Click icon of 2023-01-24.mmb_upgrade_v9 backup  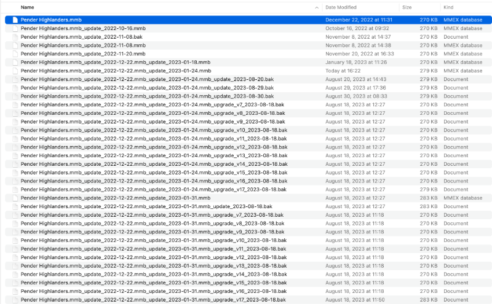pos(15,121)
